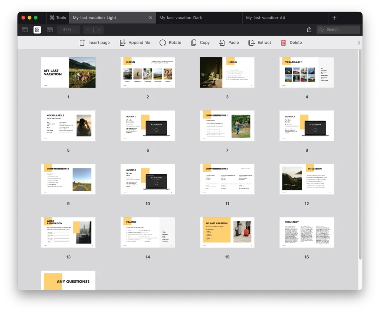Click the Copy pages icon
This screenshot has height=313, width=380.
click(194, 43)
